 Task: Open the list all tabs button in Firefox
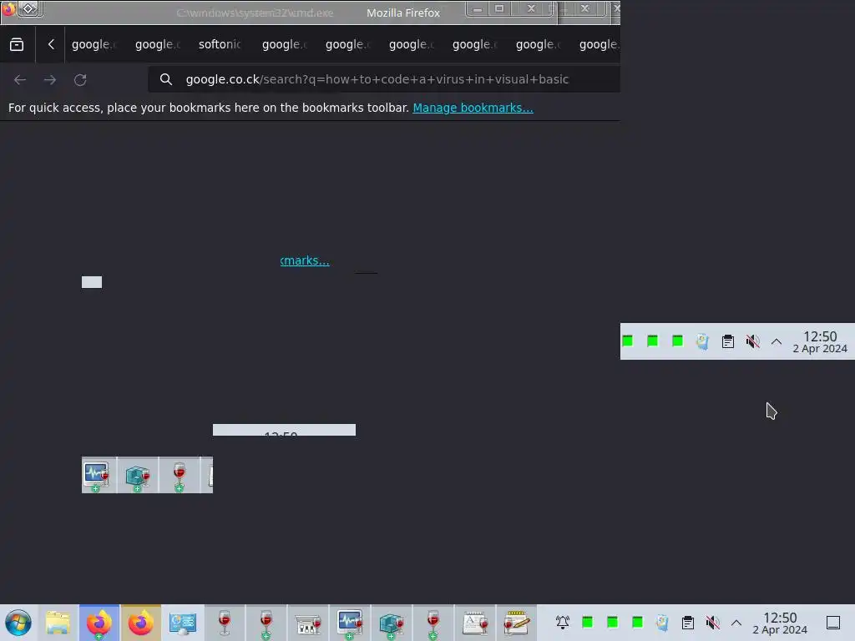(x=17, y=44)
